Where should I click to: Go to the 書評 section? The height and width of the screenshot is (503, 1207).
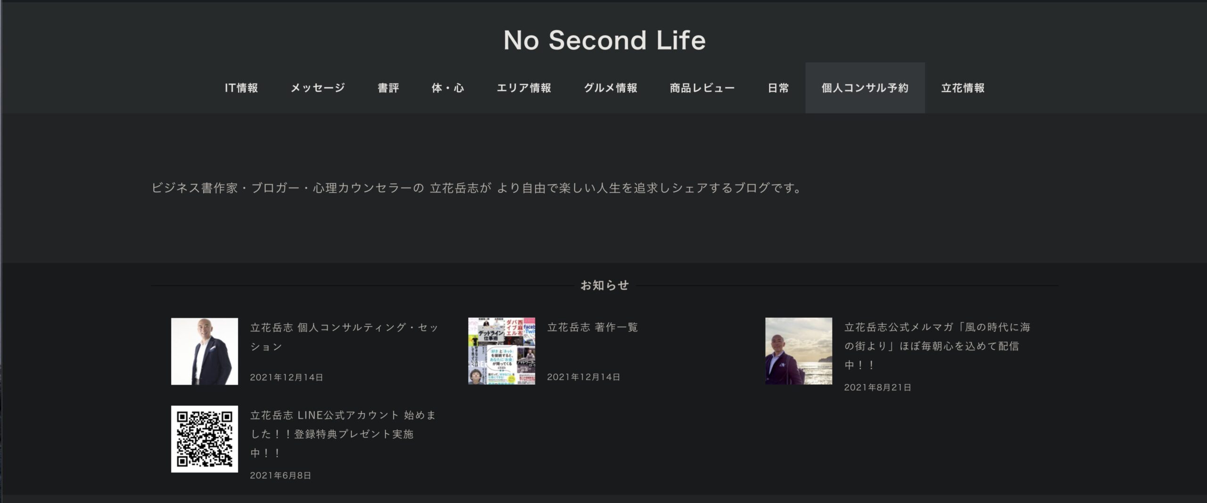pos(388,88)
